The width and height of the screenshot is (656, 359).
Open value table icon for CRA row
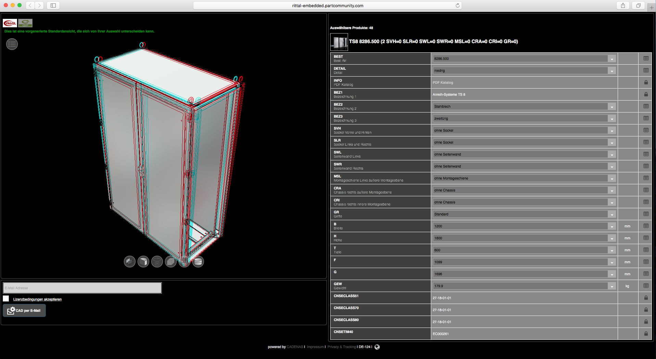pos(646,190)
